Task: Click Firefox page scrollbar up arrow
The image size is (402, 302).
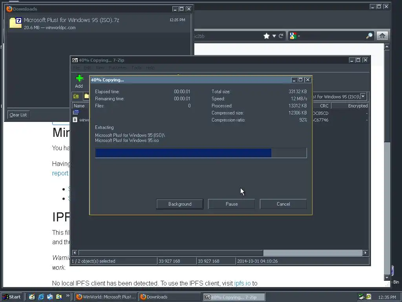Action: [387, 46]
